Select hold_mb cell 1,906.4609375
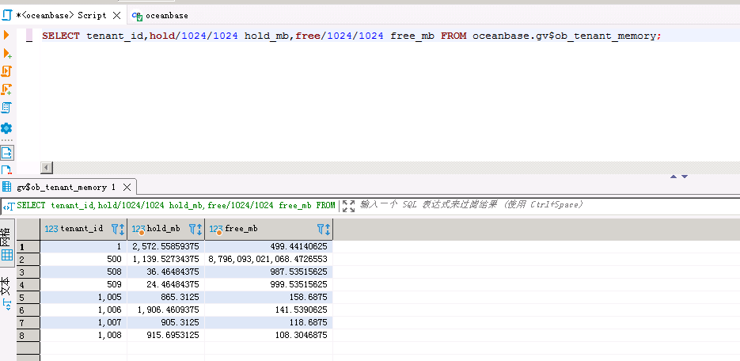 (x=165, y=310)
